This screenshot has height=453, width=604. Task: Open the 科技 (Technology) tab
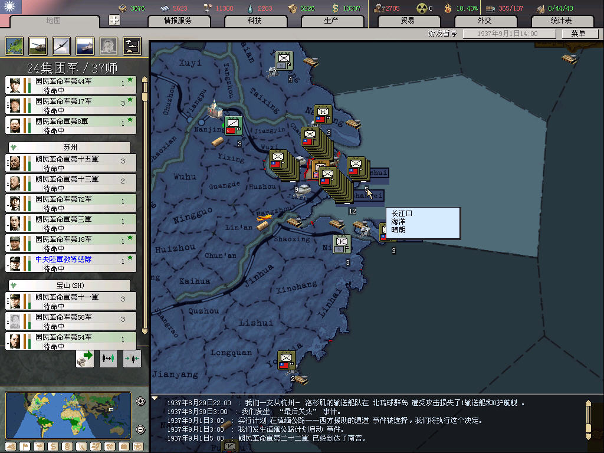254,21
